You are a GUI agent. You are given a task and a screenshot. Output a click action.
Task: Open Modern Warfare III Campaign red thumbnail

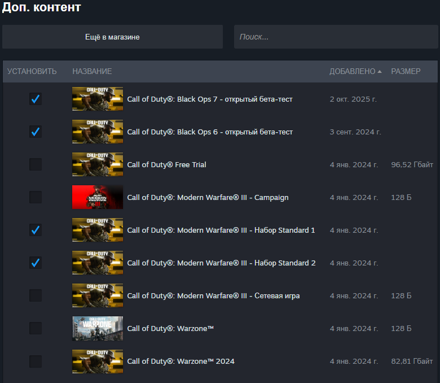[98, 197]
